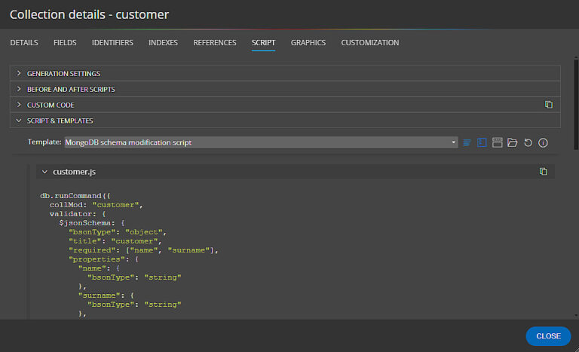
Task: Click the info circle icon in template toolbar
Action: [542, 142]
